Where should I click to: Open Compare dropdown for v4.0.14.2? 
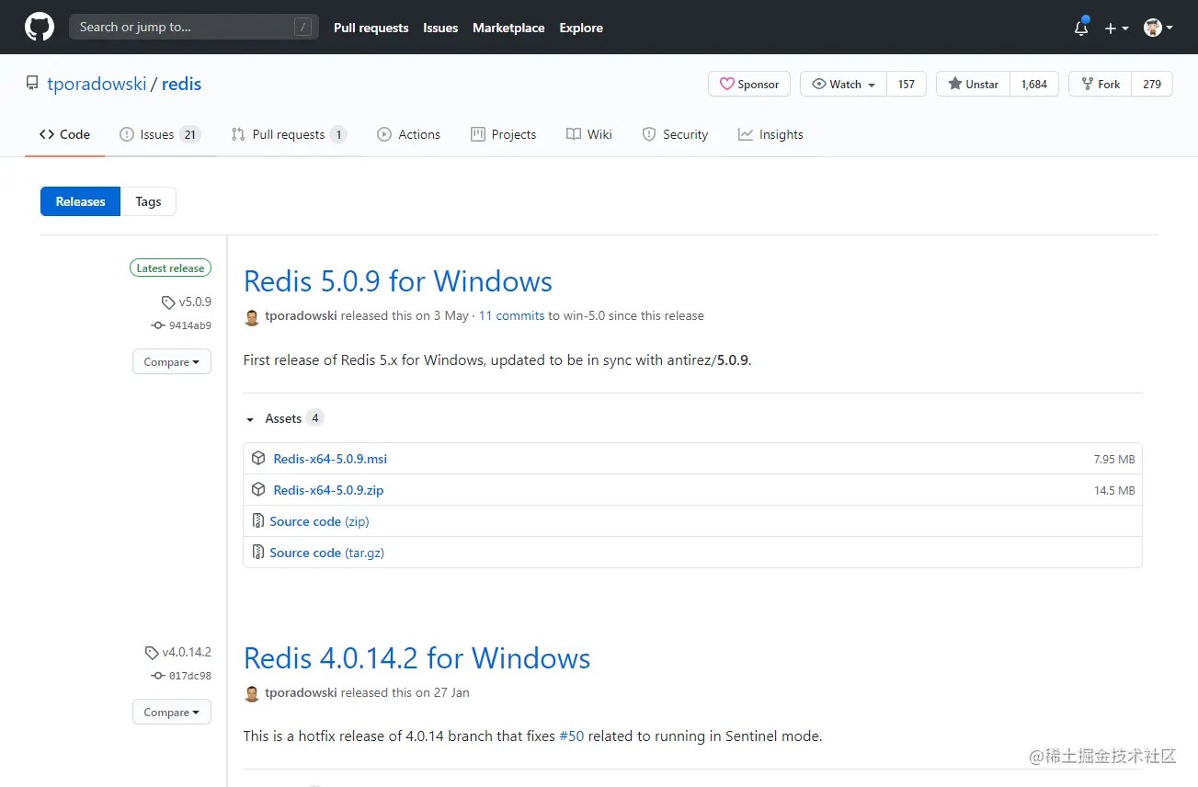coord(172,712)
